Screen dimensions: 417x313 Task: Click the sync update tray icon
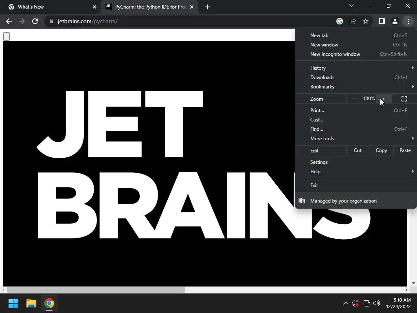coord(356,303)
